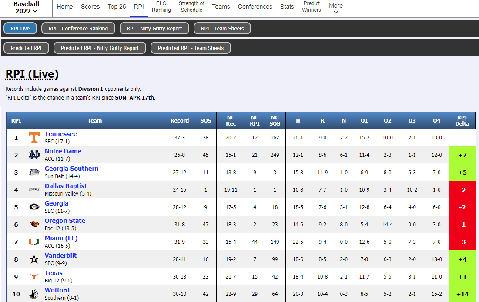Select the RPI navigation tab
This screenshot has height=302, width=479.
[x=139, y=7]
